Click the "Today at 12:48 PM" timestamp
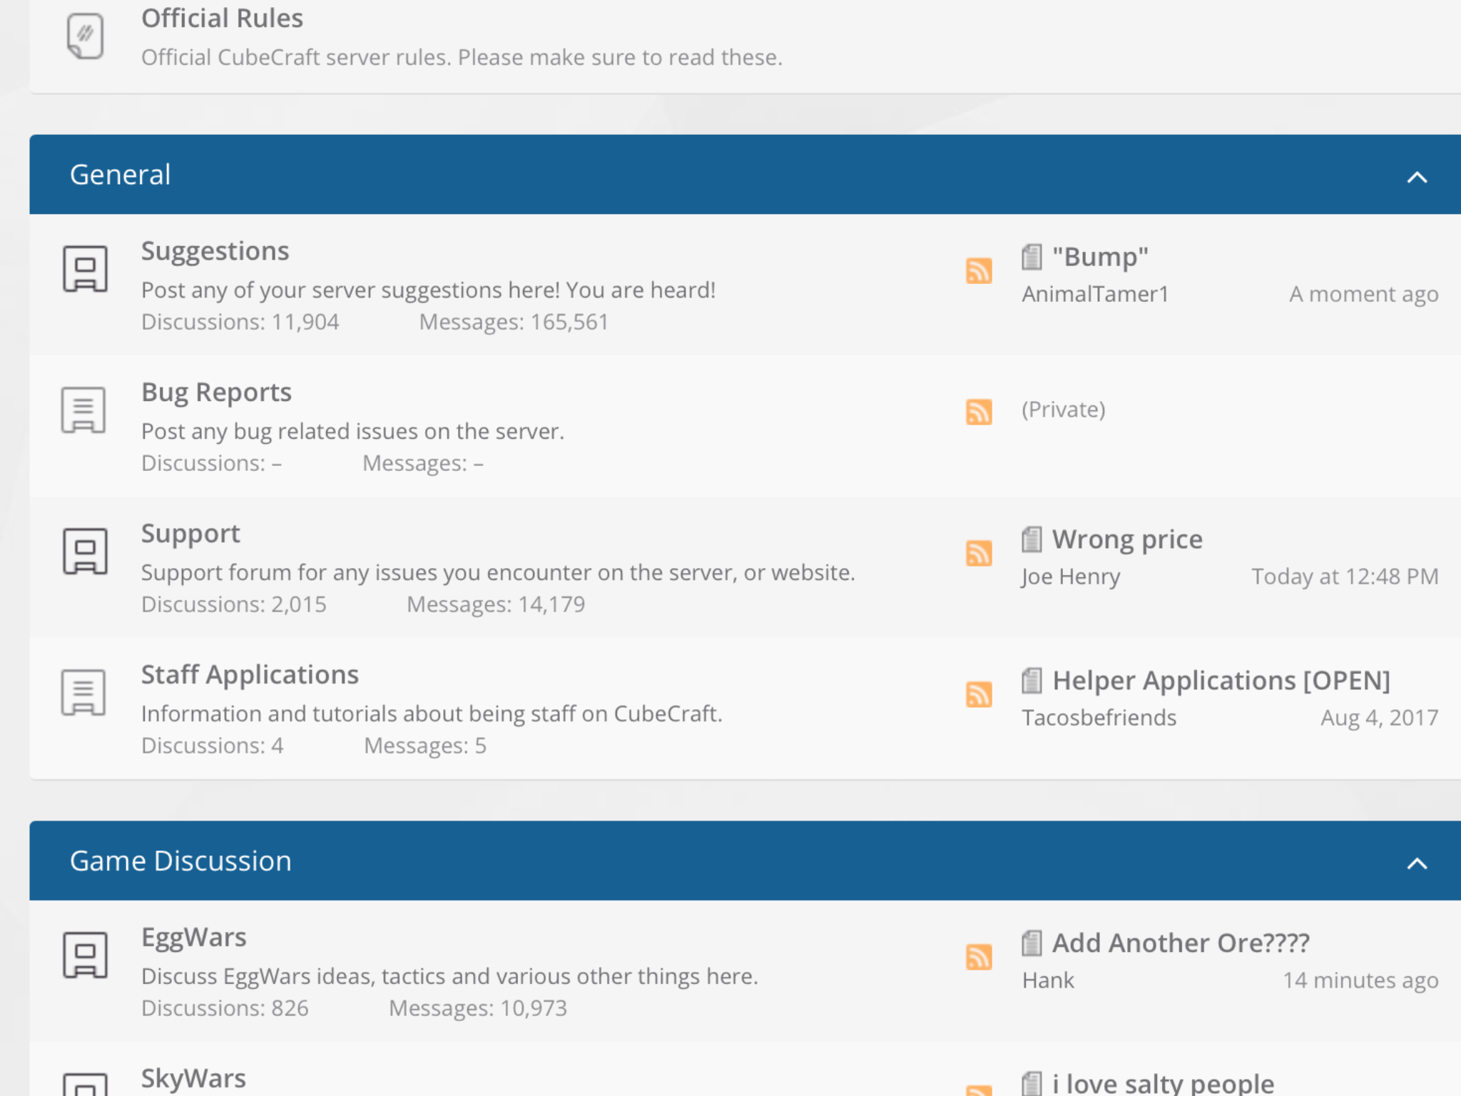The width and height of the screenshot is (1461, 1096). coord(1345,577)
